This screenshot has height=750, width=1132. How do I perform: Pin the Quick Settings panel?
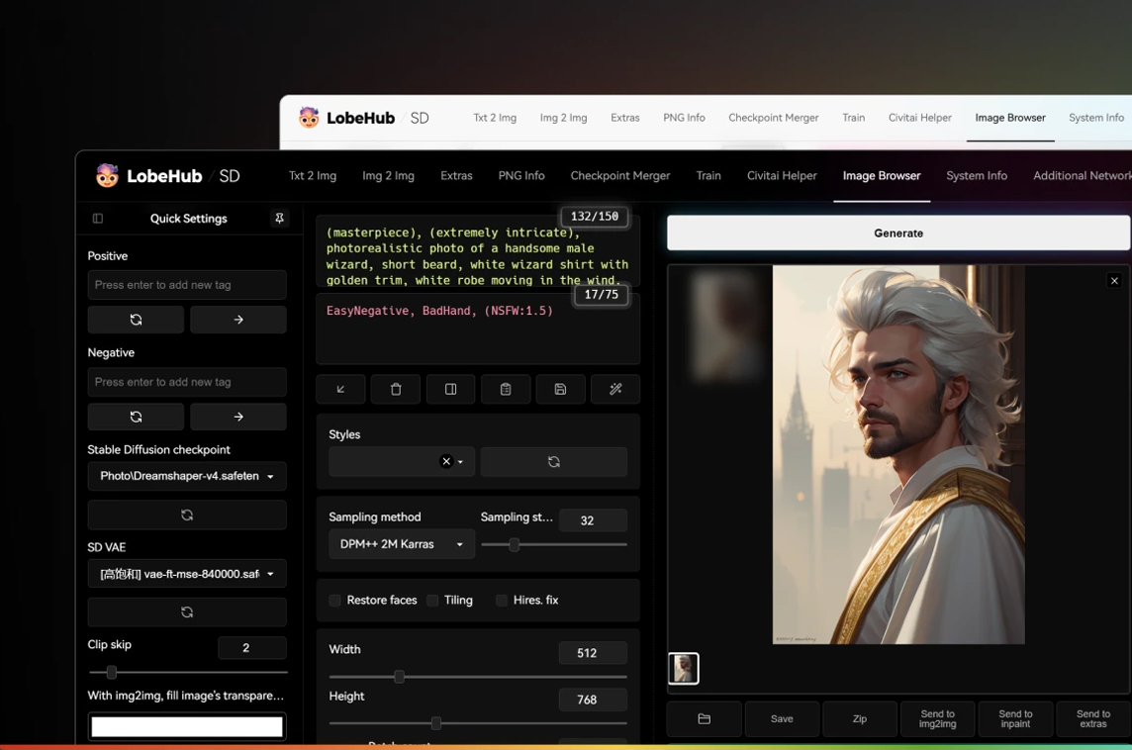[x=279, y=218]
